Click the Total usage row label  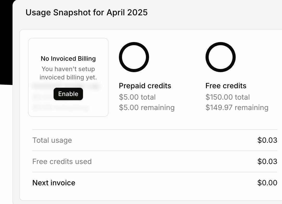[52, 140]
